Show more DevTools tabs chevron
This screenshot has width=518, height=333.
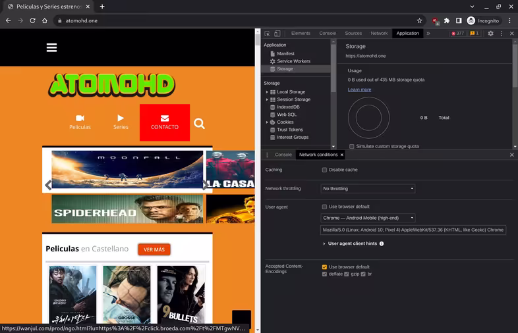428,34
